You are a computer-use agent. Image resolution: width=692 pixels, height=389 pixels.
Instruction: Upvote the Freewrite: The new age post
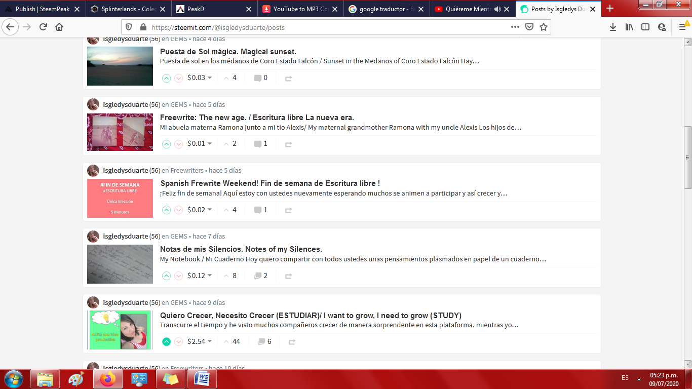(166, 144)
